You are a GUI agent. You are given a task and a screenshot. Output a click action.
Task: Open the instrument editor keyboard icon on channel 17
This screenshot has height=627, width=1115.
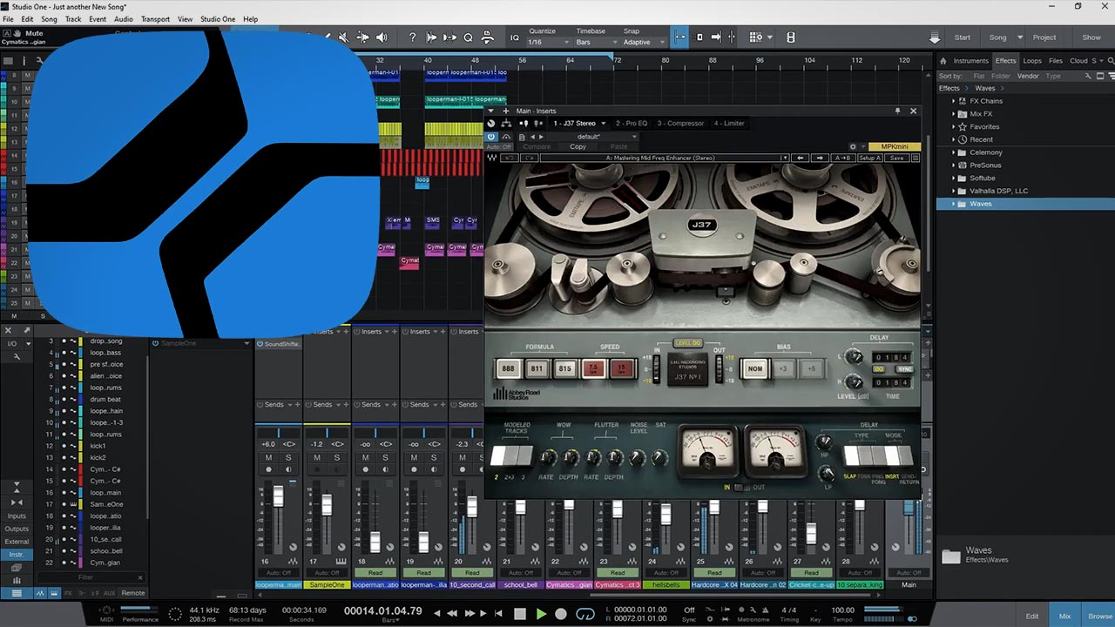[340, 562]
